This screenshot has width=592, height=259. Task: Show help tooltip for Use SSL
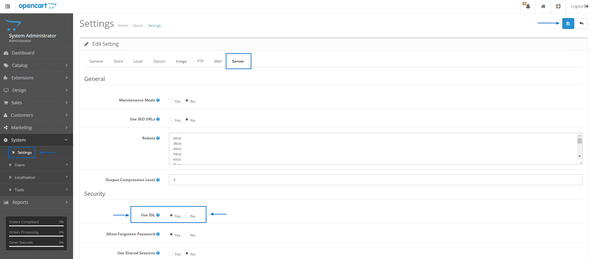point(158,215)
